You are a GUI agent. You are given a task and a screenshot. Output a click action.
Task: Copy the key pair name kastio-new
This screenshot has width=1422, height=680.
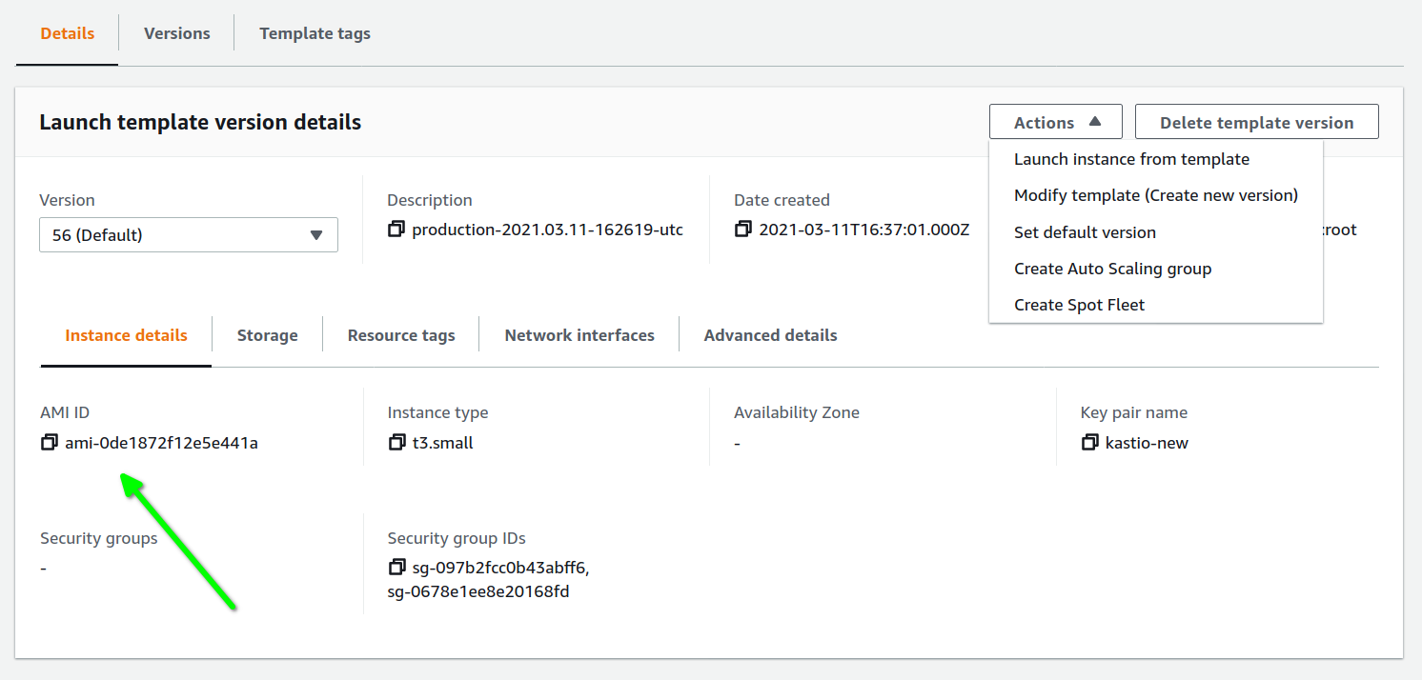click(1089, 443)
